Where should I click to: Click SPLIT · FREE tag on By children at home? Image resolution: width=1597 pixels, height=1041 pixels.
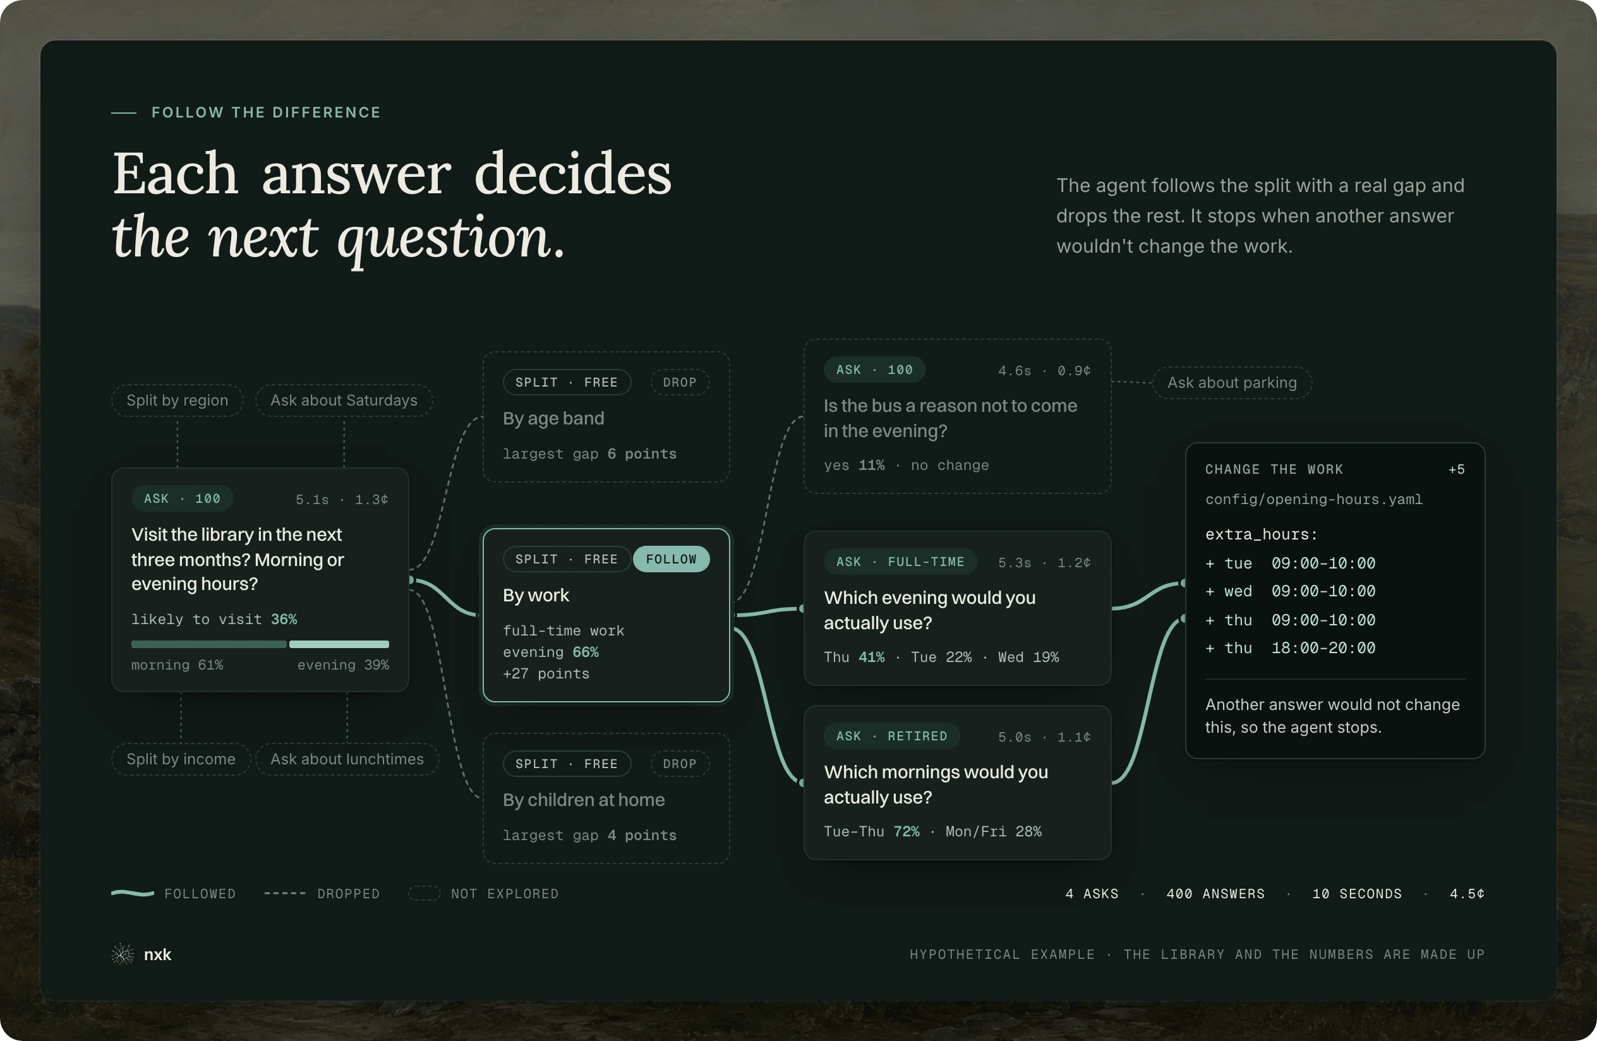pyautogui.click(x=566, y=763)
